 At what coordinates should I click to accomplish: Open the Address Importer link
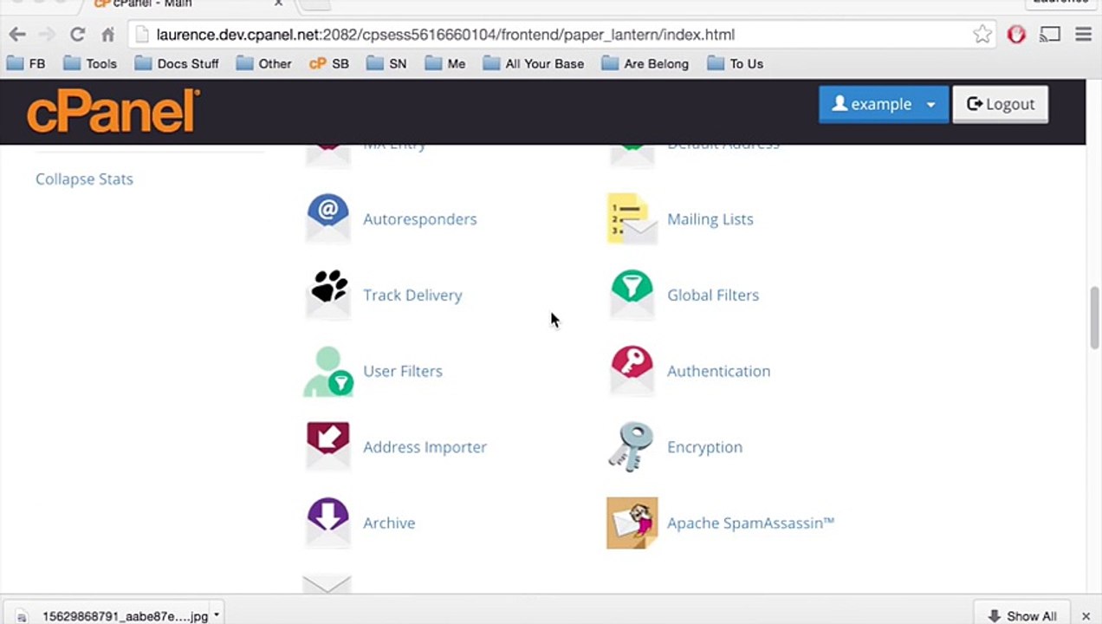[425, 447]
